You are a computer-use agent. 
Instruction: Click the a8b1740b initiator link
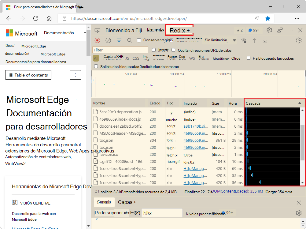click(x=194, y=126)
